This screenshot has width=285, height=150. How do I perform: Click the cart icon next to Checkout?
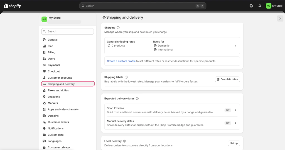coord(44,71)
